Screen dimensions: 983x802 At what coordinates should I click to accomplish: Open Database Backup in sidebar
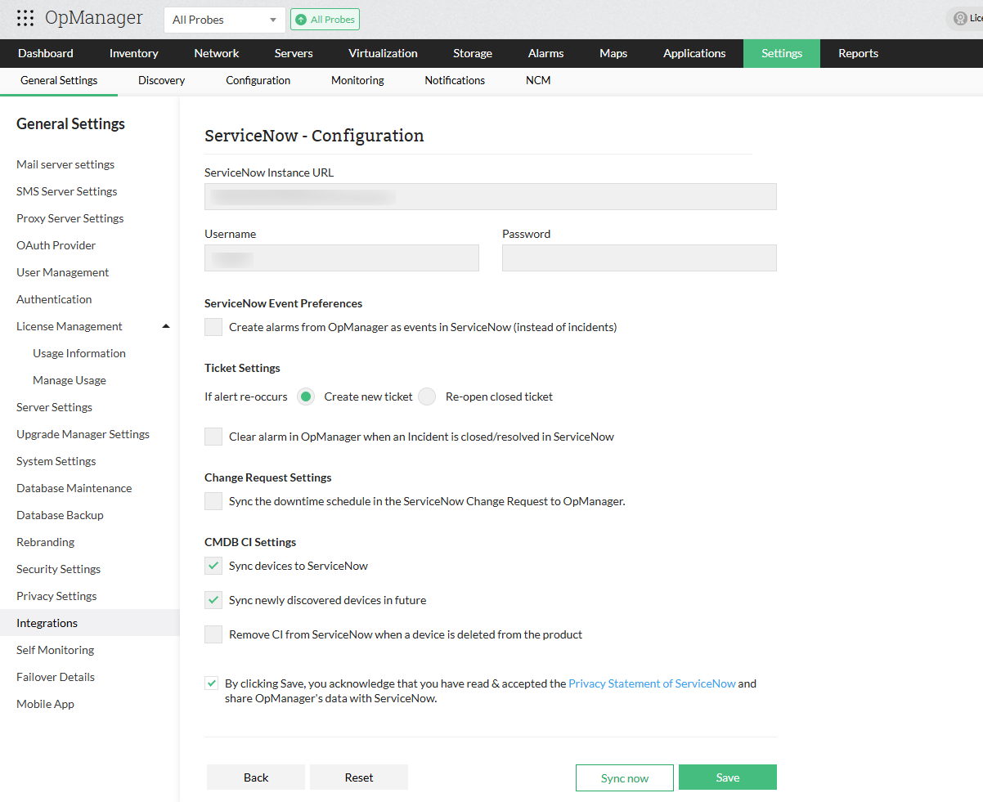click(x=61, y=515)
